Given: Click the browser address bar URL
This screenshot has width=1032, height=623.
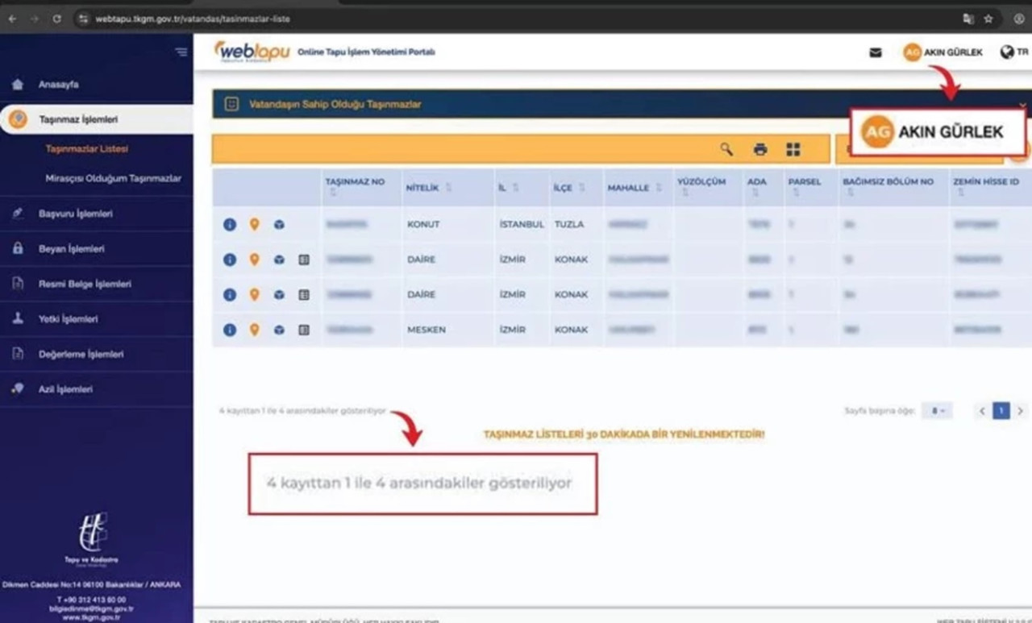Looking at the screenshot, I should click(193, 19).
